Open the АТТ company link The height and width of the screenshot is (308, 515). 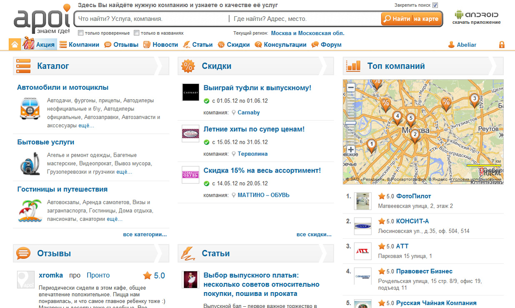(x=402, y=246)
